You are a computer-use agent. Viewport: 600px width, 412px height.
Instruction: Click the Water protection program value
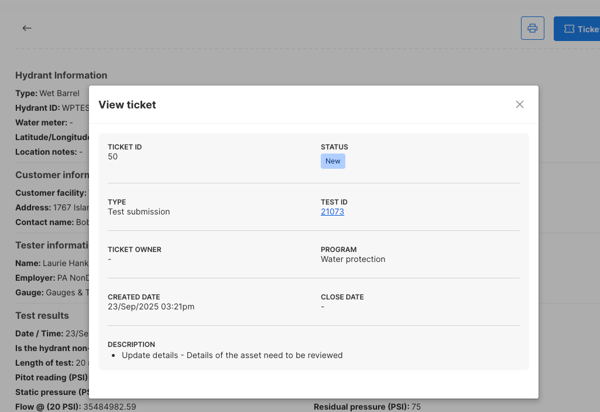coord(352,259)
